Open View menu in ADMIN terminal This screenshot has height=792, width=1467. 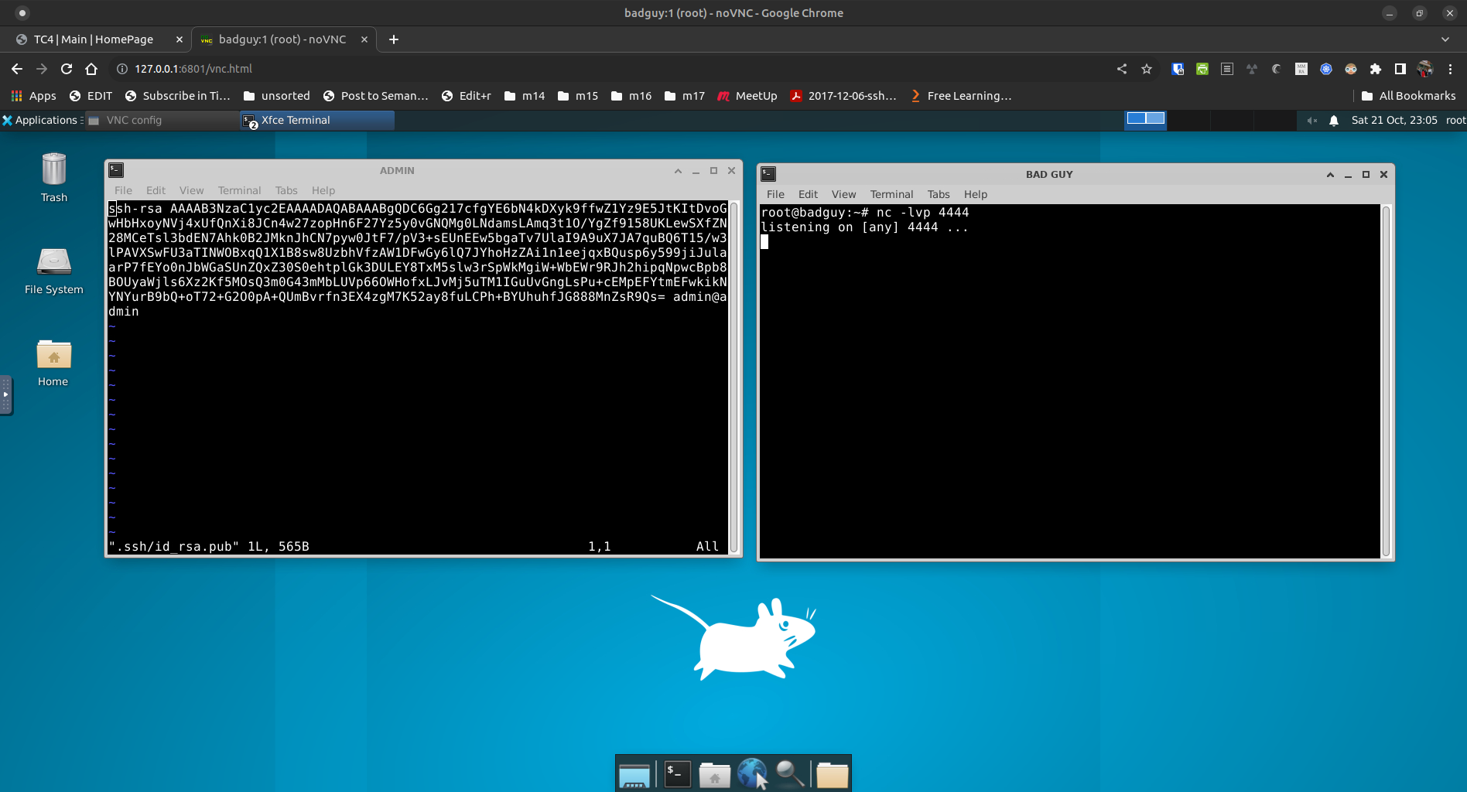pyautogui.click(x=191, y=190)
